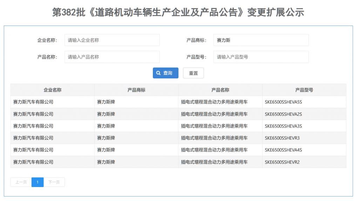359x201 pixels.
Task: Click company name in SKE6500SSHEVR2 row
Action: 33,162
